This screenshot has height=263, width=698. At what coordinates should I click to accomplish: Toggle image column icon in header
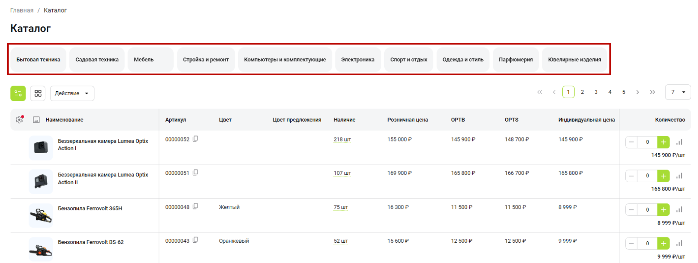click(x=36, y=120)
